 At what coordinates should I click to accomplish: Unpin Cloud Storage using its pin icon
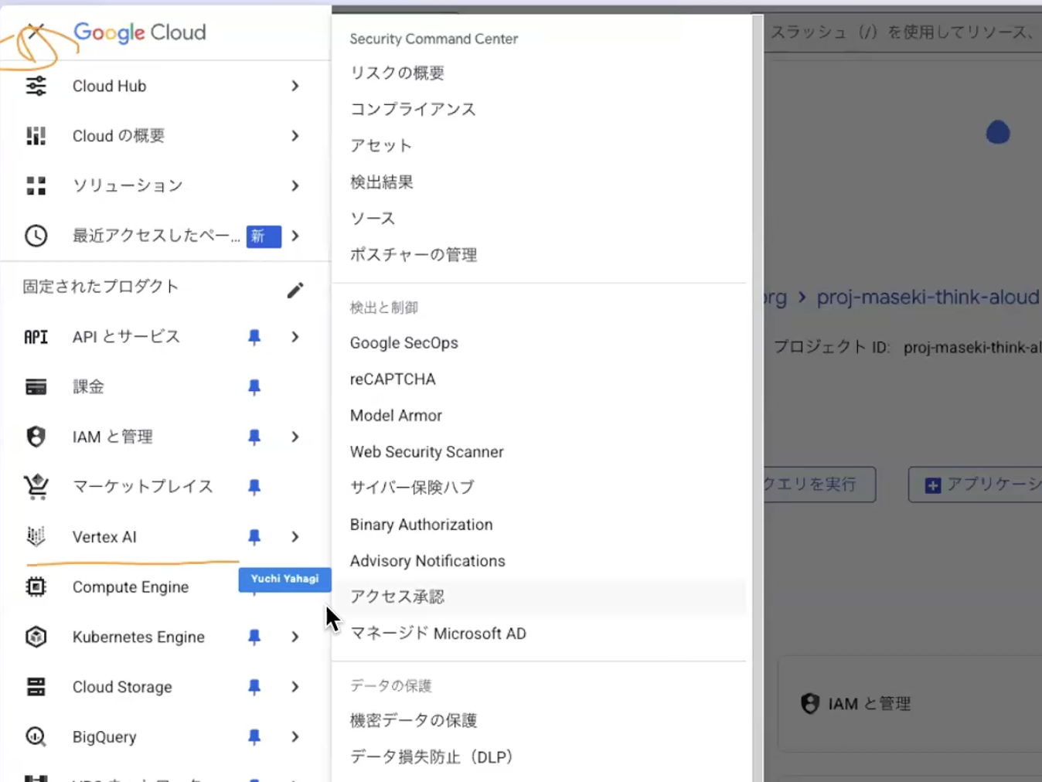pyautogui.click(x=254, y=687)
